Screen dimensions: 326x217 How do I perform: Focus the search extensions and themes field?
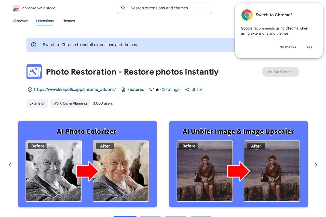pos(165,8)
